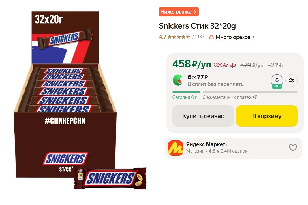Click the green Split payment logo
Image resolution: width=308 pixels, height=205 pixels.
(x=177, y=80)
